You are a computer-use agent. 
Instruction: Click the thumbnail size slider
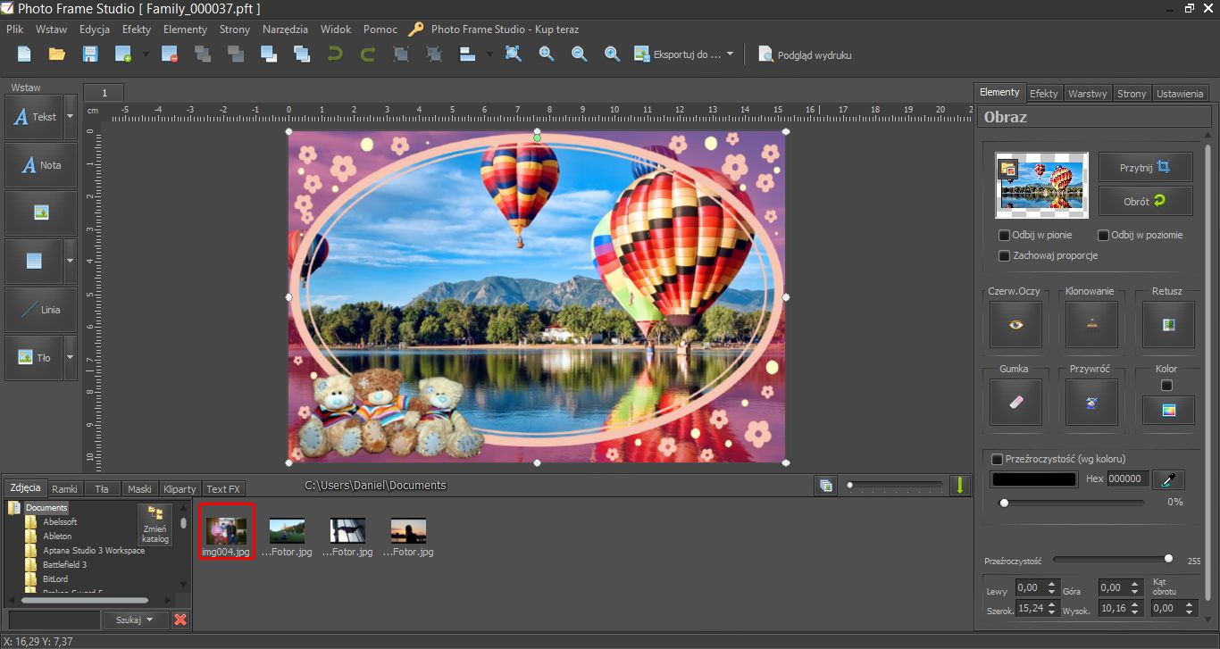895,485
